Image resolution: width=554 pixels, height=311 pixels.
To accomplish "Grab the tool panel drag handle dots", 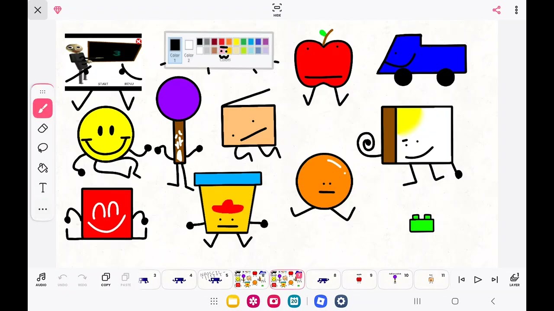I will [x=42, y=92].
